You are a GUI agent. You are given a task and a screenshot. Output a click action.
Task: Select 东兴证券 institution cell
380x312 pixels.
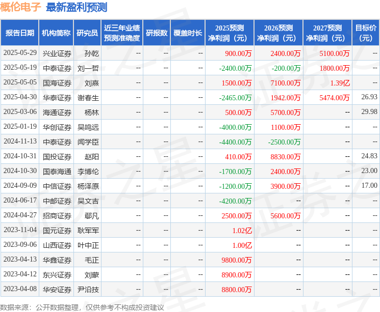click(57, 274)
